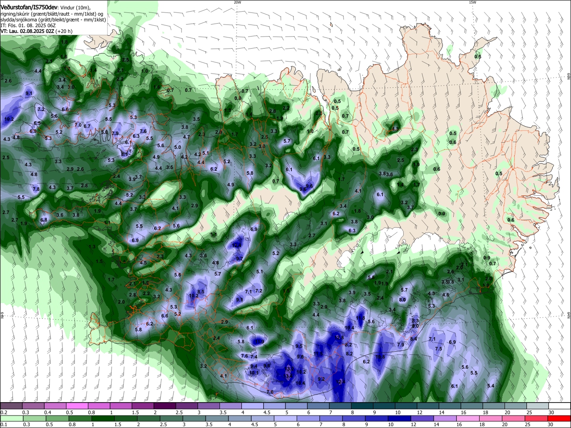Pick the rose-pink swatch labeled 20 on rain scale
571x428 pixels.
514,418
